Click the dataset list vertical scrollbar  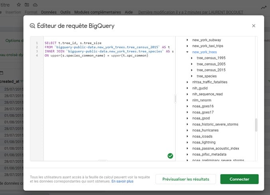point(256,125)
